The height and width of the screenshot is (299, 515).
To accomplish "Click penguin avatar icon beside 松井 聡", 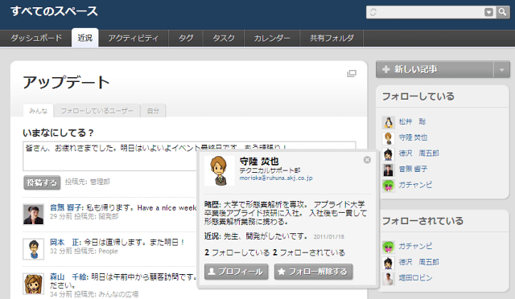I will tap(389, 122).
